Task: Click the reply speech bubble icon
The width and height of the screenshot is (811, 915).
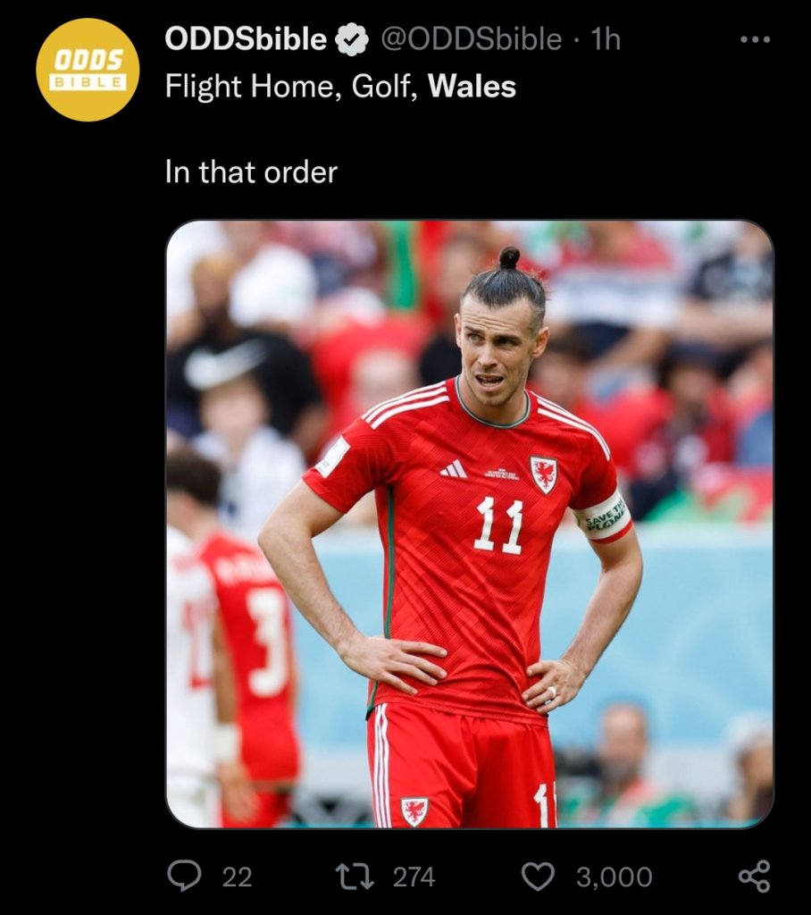Action: pyautogui.click(x=184, y=876)
